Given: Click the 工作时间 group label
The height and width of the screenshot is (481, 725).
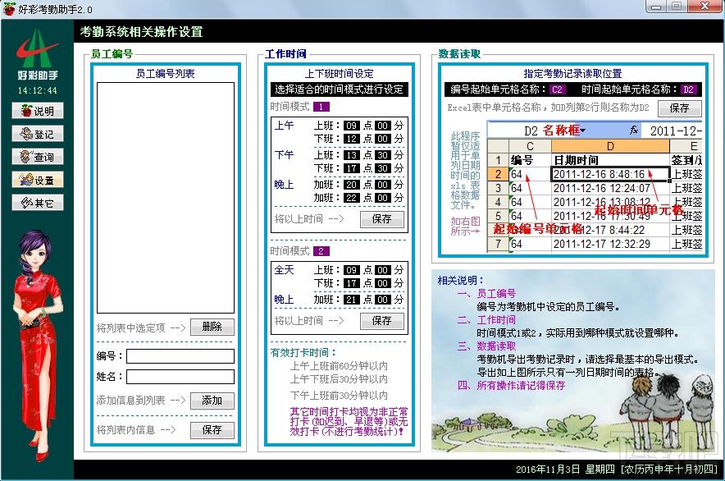Looking at the screenshot, I should coord(285,54).
